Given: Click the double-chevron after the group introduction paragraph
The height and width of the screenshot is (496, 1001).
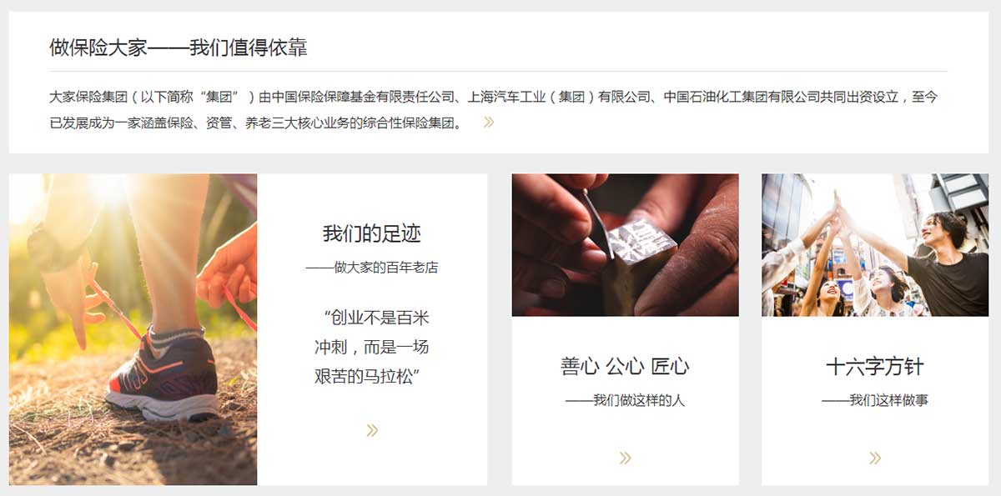Looking at the screenshot, I should tap(489, 123).
